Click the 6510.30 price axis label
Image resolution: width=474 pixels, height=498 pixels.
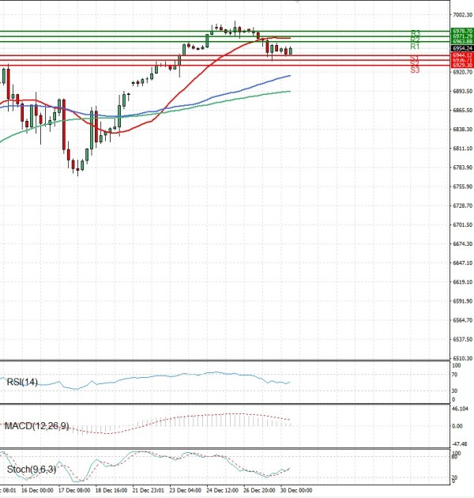462,357
